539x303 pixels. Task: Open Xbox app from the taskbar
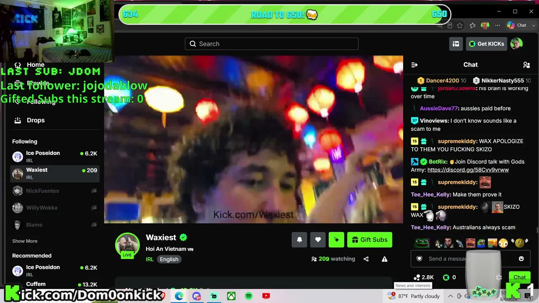[231, 296]
